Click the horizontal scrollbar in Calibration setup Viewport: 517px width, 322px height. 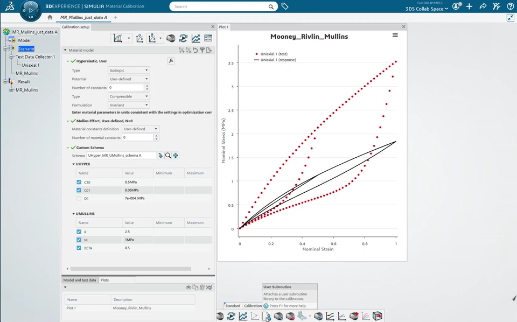pyautogui.click(x=130, y=269)
